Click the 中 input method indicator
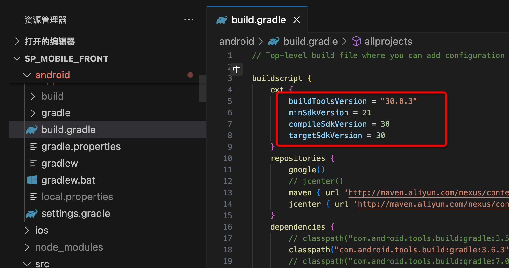Image resolution: width=509 pixels, height=268 pixels. (237, 69)
